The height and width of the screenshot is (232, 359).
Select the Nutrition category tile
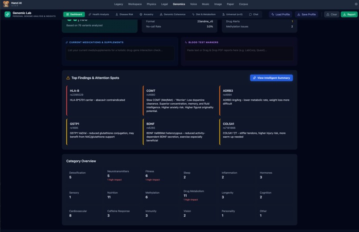[122, 195]
